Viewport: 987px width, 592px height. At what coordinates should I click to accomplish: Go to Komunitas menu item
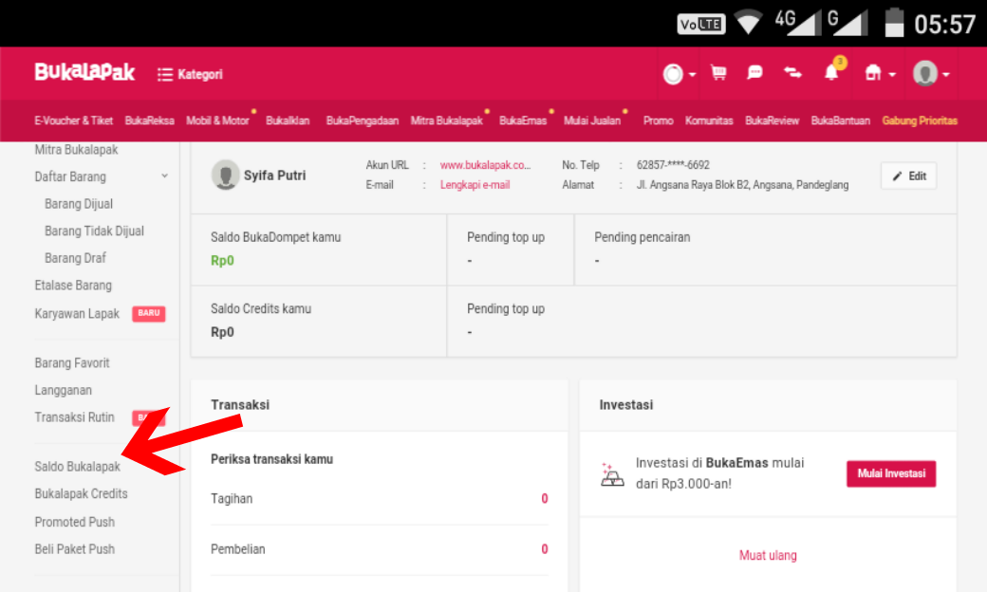[710, 120]
